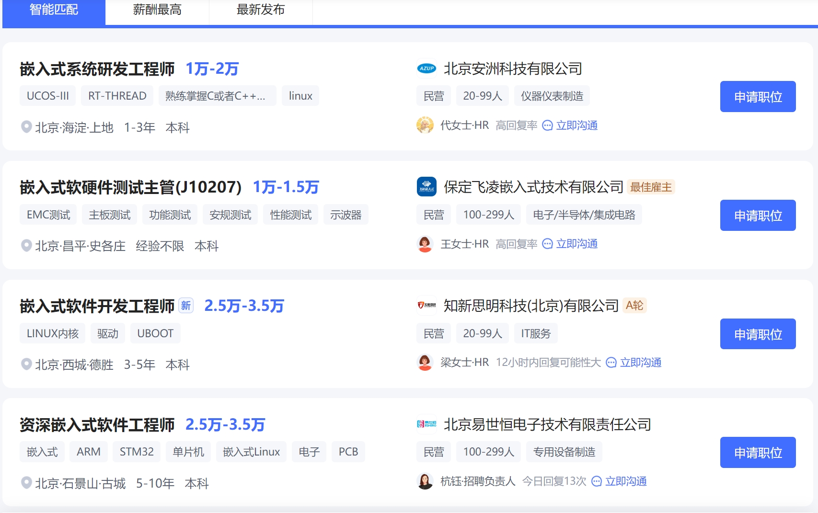Click 立即沟通 for 代女士·HR
This screenshot has width=818, height=513.
pos(576,125)
